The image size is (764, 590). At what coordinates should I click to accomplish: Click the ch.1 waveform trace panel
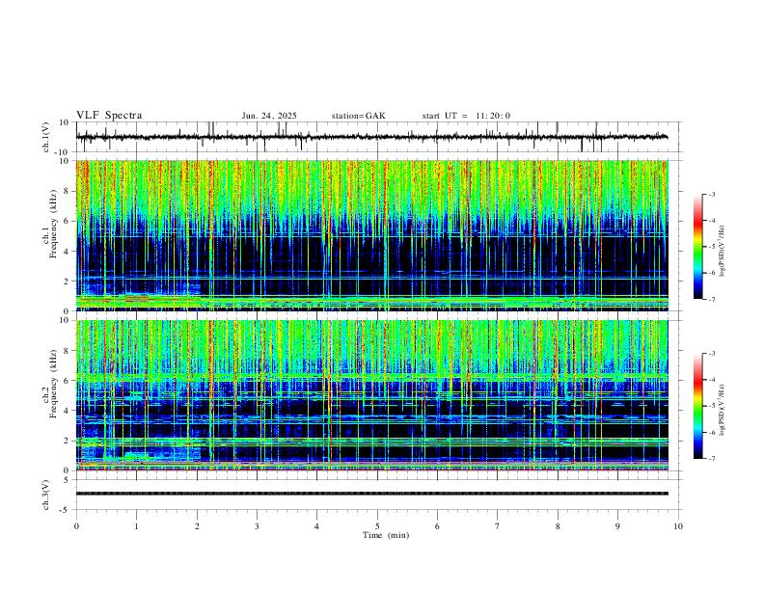pyautogui.click(x=377, y=137)
